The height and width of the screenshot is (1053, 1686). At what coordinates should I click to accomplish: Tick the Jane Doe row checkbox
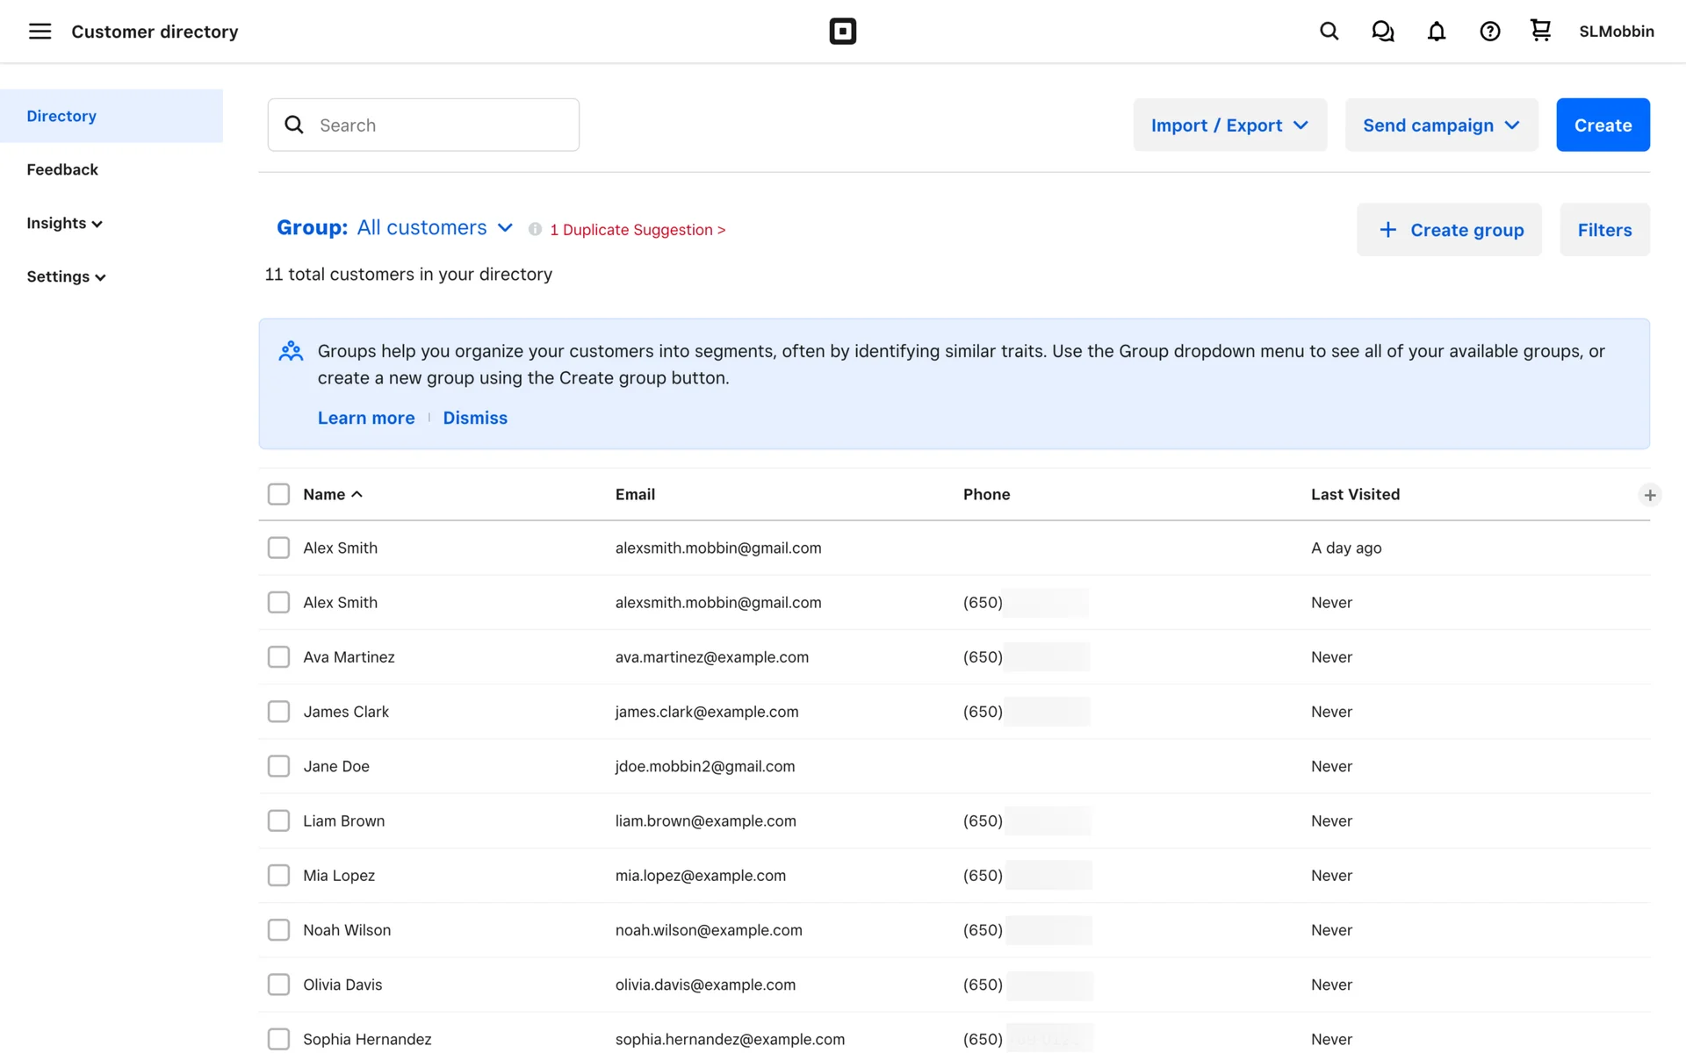tap(278, 766)
